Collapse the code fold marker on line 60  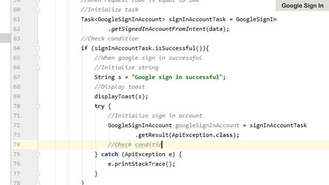pos(38,10)
